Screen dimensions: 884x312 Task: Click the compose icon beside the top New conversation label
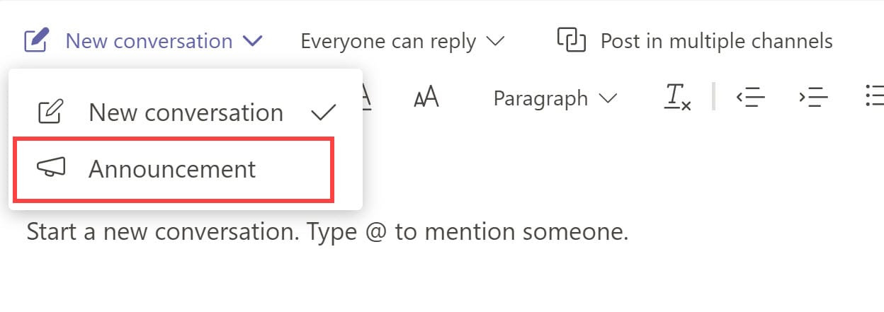pos(36,40)
